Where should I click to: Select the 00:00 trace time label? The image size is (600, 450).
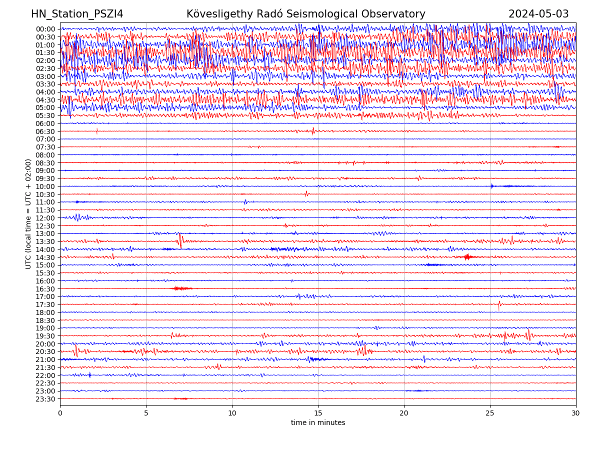click(x=45, y=29)
